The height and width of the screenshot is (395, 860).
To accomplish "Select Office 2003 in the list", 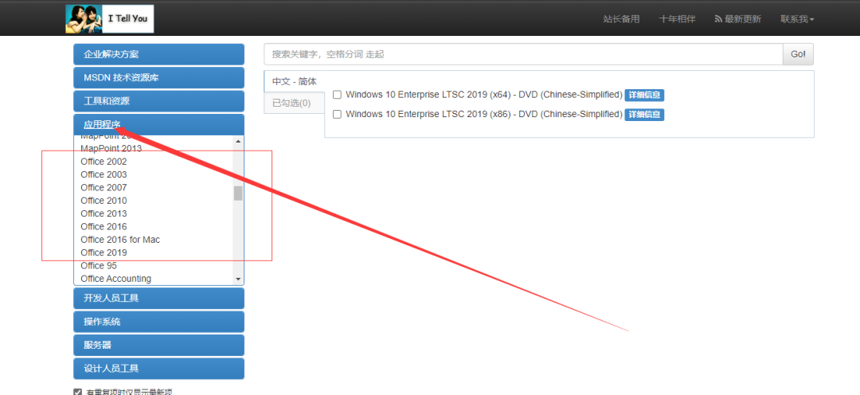I will coord(104,174).
